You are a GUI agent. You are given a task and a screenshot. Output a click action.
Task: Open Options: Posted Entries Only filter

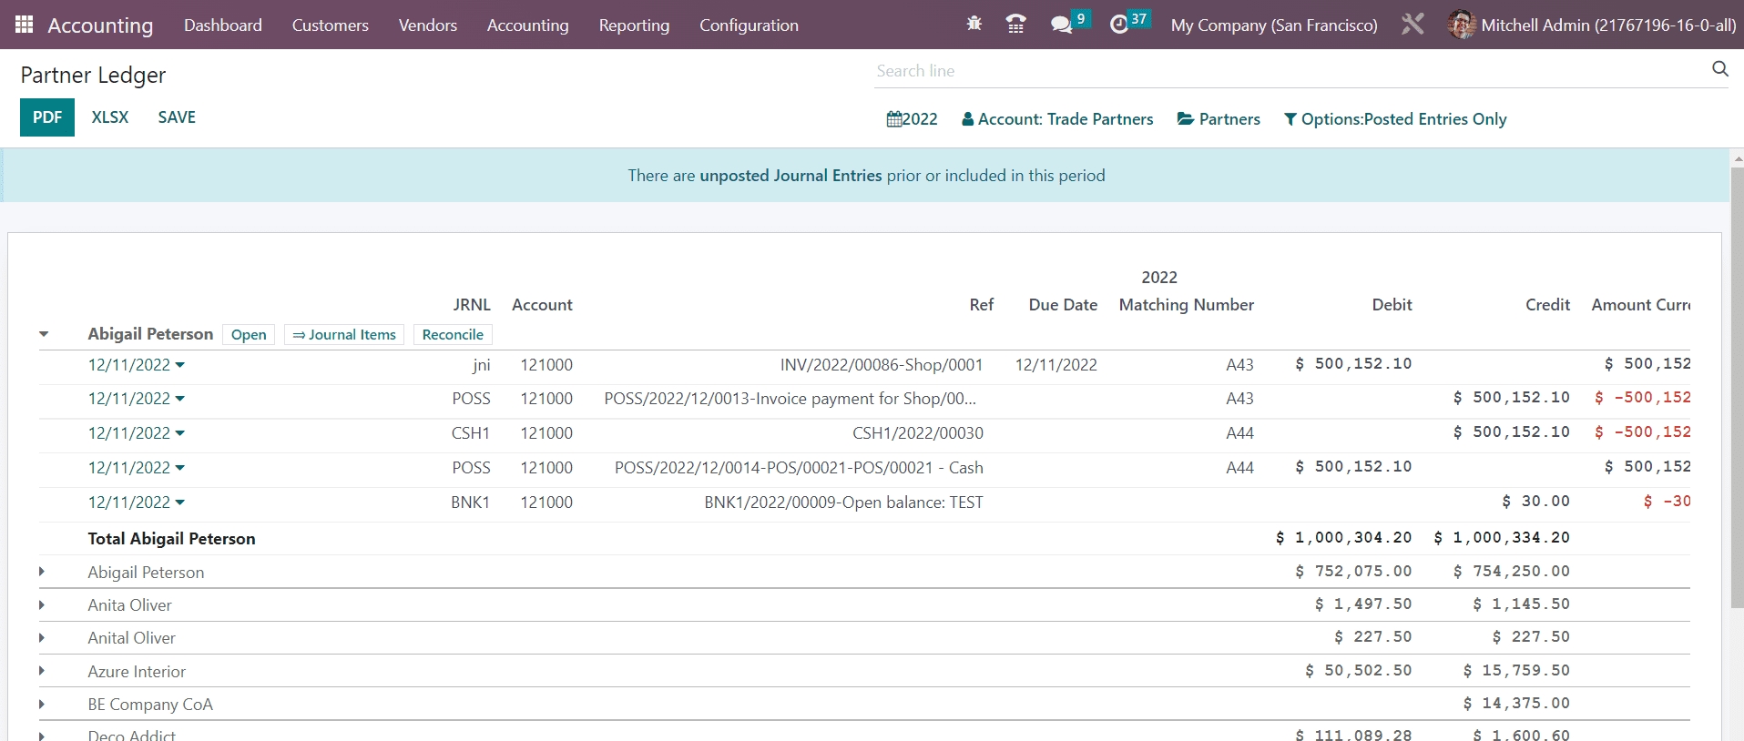1394,119
